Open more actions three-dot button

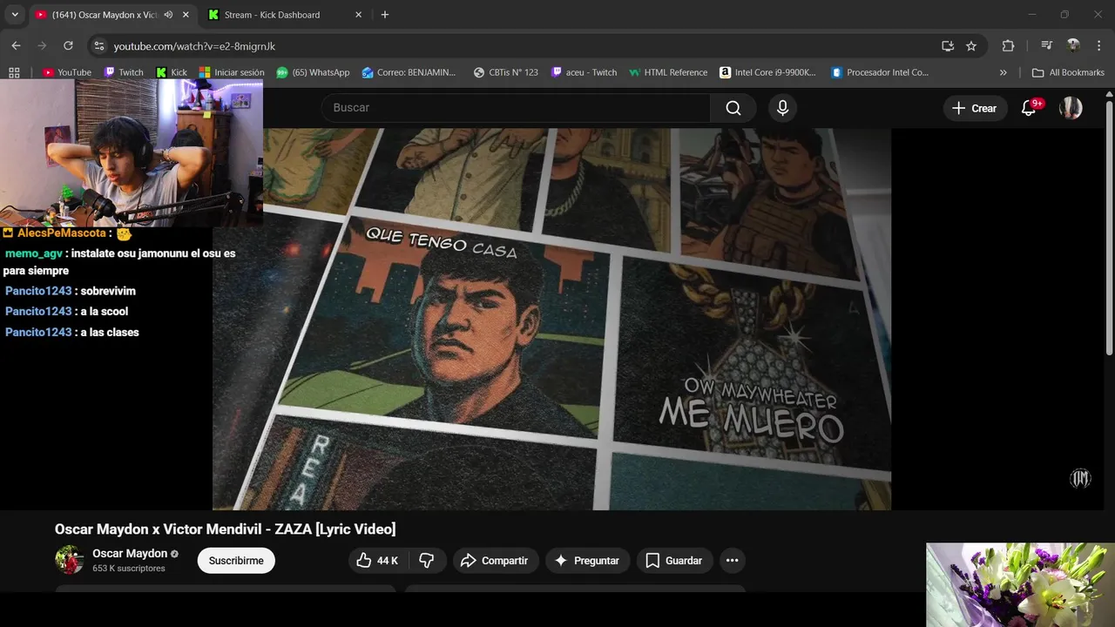733,561
